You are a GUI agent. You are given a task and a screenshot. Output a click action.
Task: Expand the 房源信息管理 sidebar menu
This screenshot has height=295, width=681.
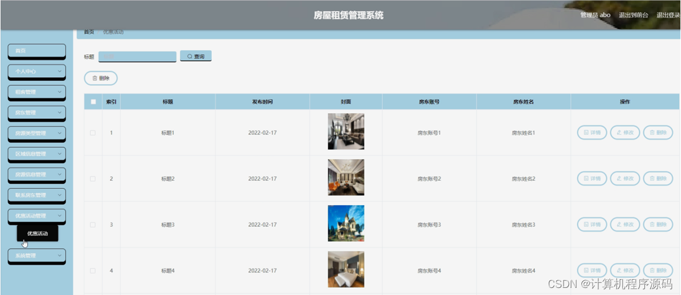coord(37,174)
